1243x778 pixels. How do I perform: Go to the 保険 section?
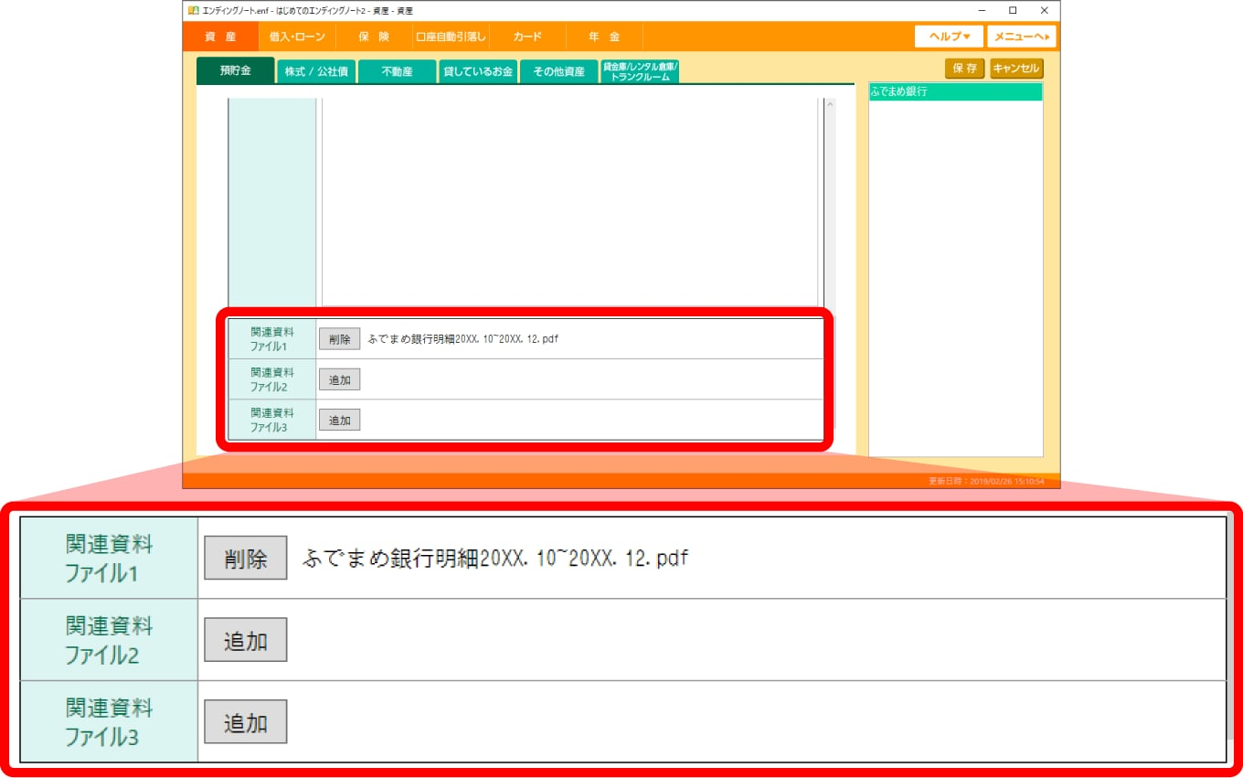(x=374, y=37)
